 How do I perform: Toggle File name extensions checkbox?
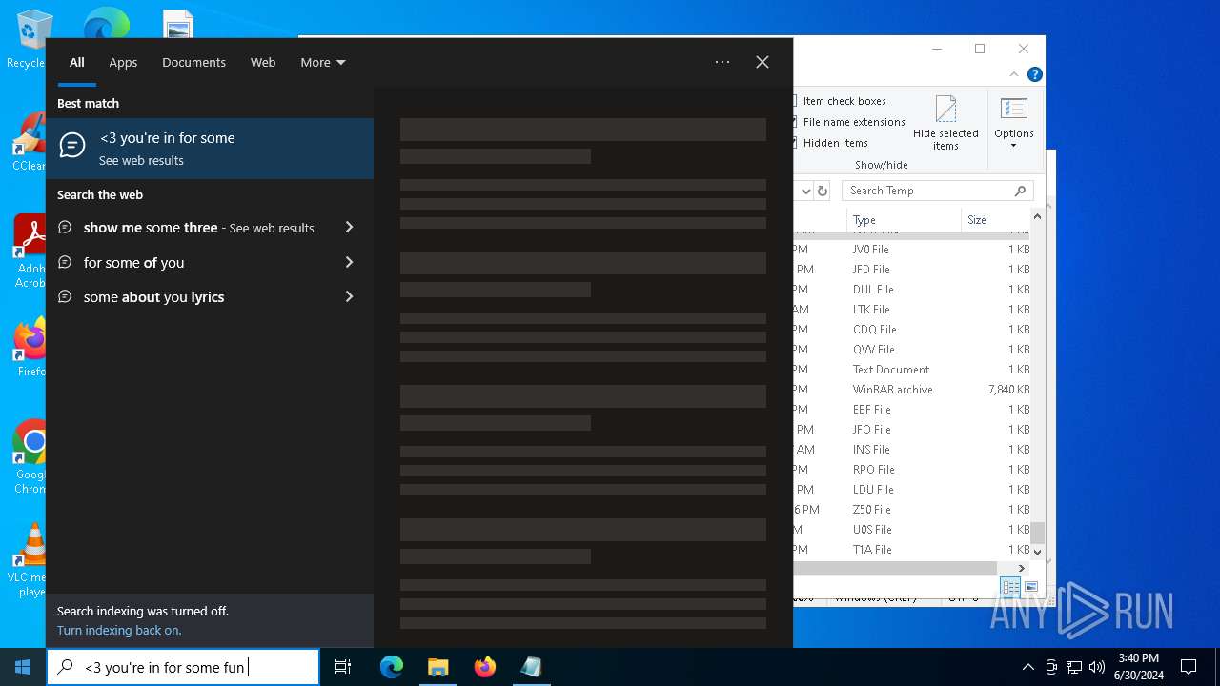tap(851, 122)
